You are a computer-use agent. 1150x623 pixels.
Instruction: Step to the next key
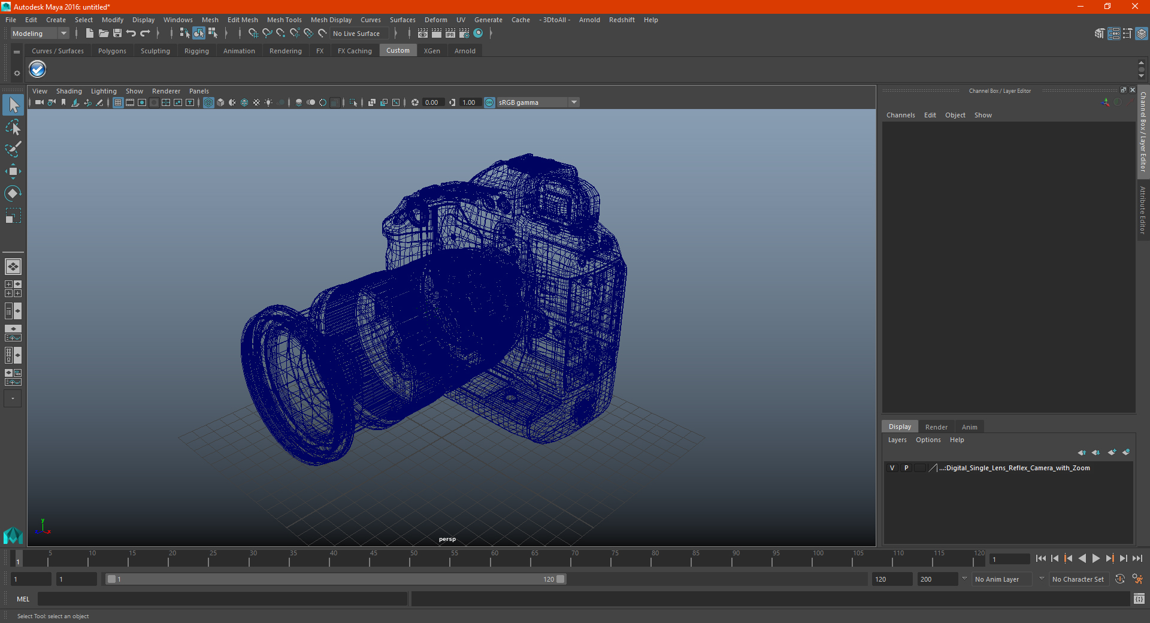[x=1109, y=558]
